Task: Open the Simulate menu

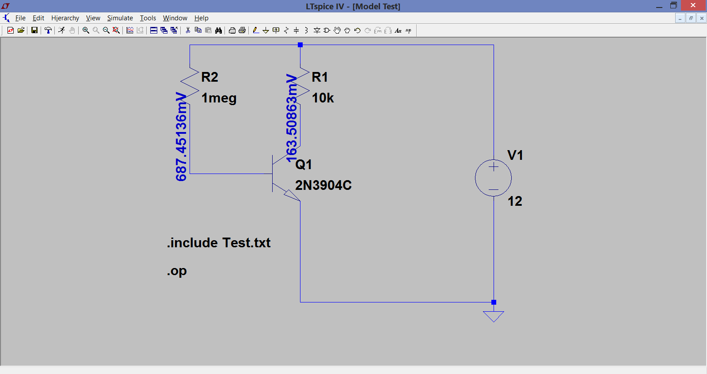Action: [x=120, y=18]
